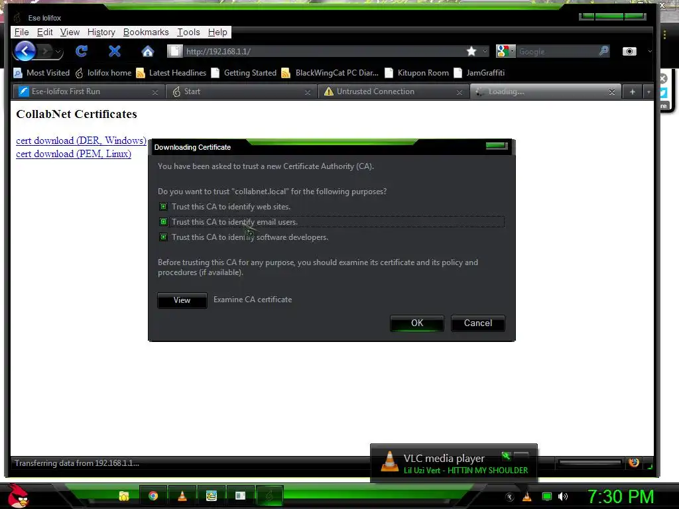Switch to the Start tab

click(x=240, y=91)
